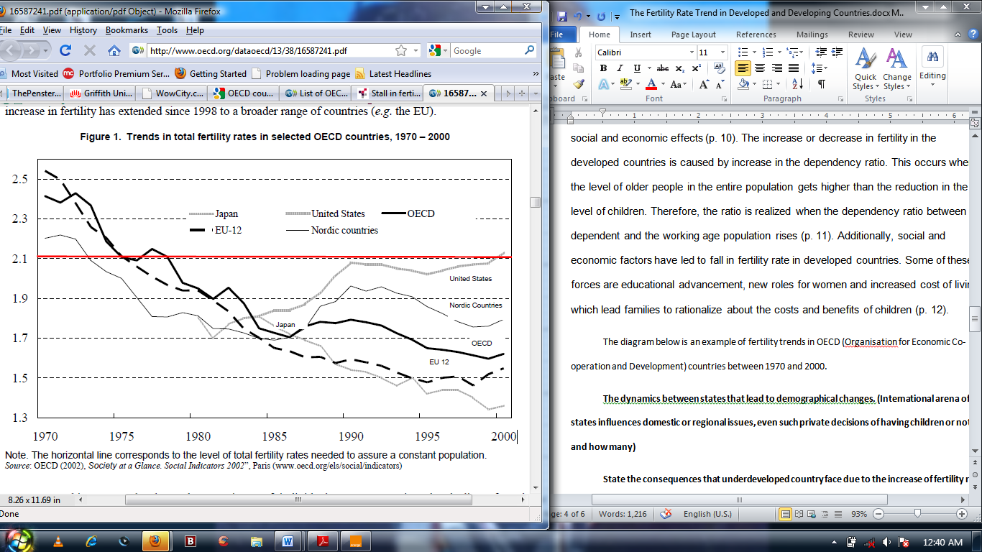Click the volume icon in system tray
982x552 pixels.
tap(885, 542)
